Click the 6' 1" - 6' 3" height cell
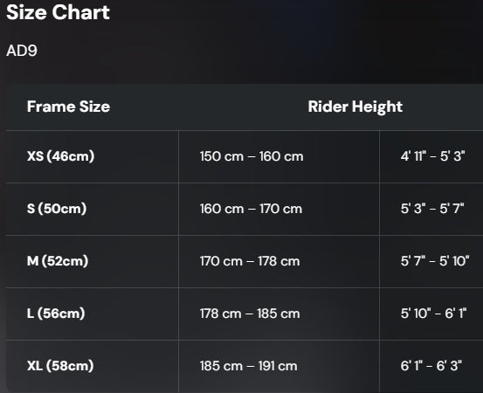Image resolution: width=483 pixels, height=393 pixels. click(x=431, y=366)
